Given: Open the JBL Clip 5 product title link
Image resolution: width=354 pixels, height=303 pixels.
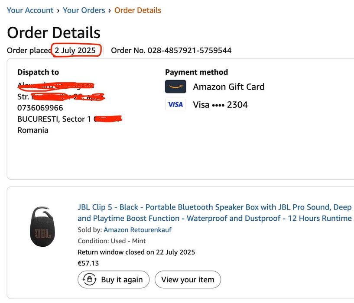Looking at the screenshot, I should 214,213.
